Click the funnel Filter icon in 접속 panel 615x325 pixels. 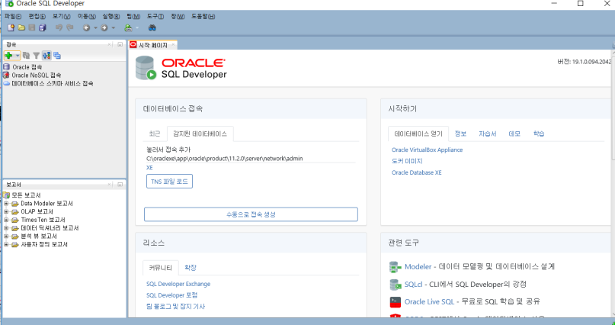(x=36, y=56)
